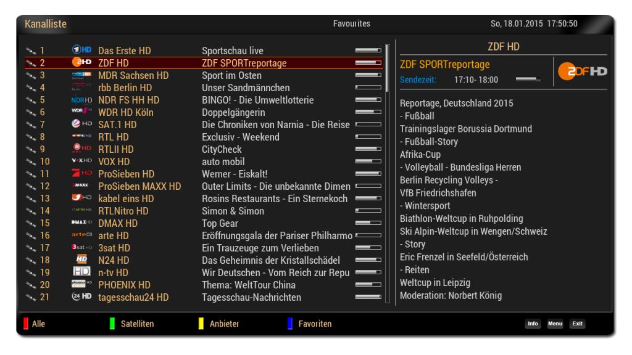Select channel name VOX HD
Image resolution: width=632 pixels, height=355 pixels.
coord(114,162)
